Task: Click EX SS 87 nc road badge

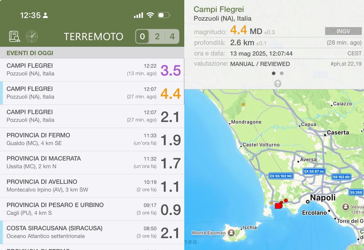Action: point(314,171)
